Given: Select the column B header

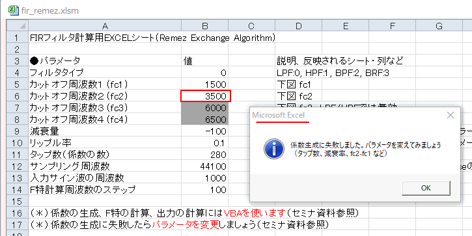Looking at the screenshot, I should [204, 26].
